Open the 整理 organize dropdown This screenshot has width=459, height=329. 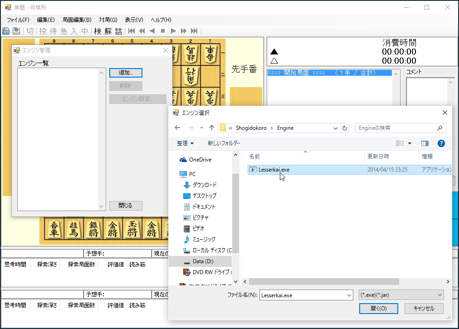pyautogui.click(x=185, y=143)
